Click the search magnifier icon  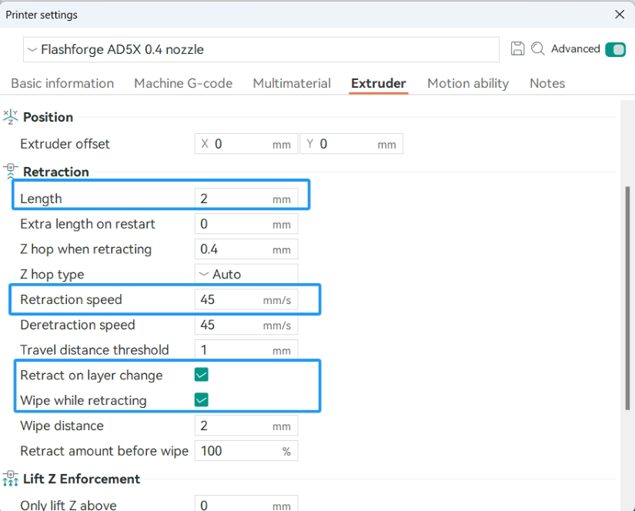tap(537, 49)
